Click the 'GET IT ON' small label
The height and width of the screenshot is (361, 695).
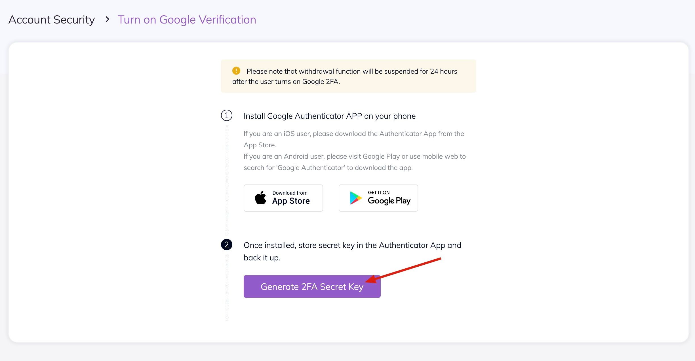click(378, 192)
